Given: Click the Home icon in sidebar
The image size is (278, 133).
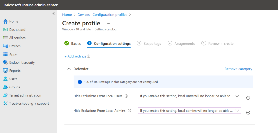Looking at the screenshot, I should point(5,21).
